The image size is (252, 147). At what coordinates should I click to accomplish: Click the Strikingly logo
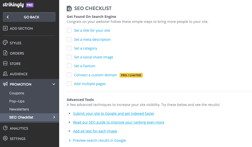point(13,5)
